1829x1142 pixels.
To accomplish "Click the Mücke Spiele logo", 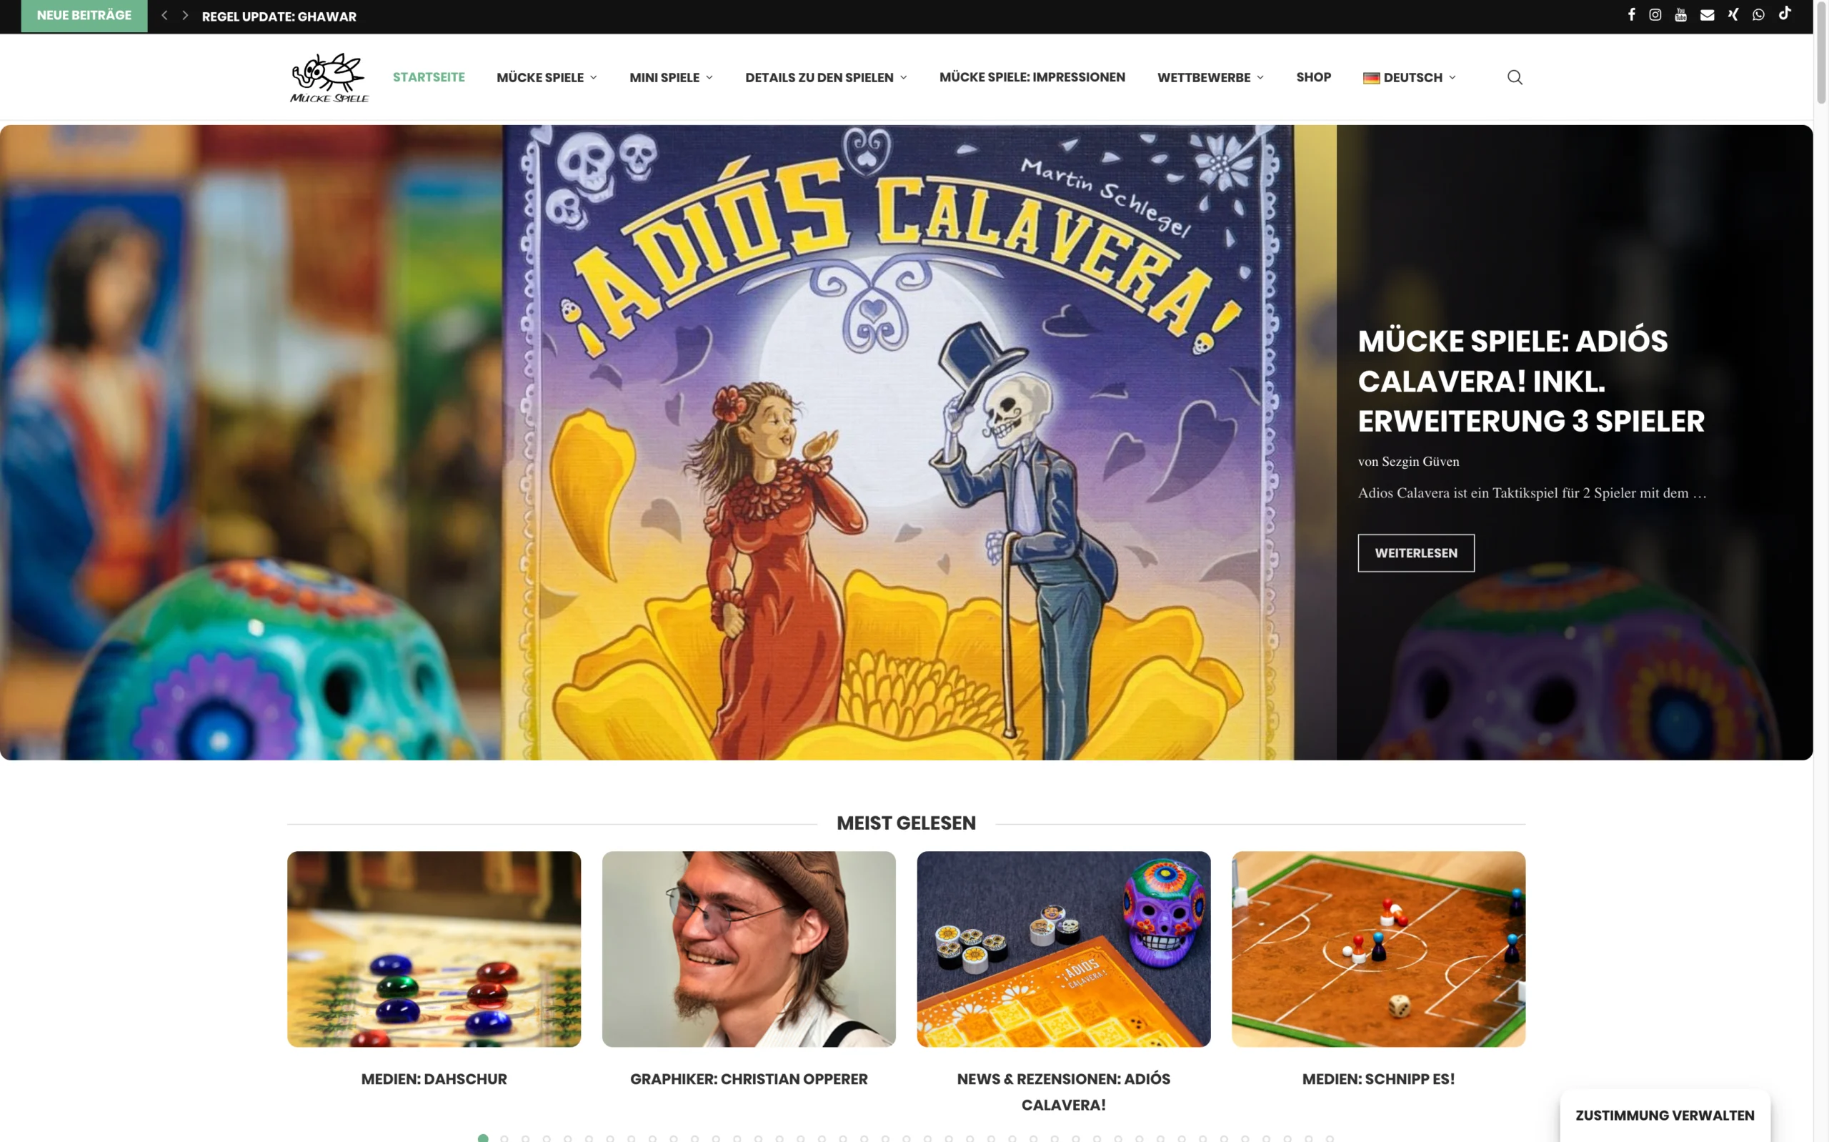I will [x=329, y=77].
